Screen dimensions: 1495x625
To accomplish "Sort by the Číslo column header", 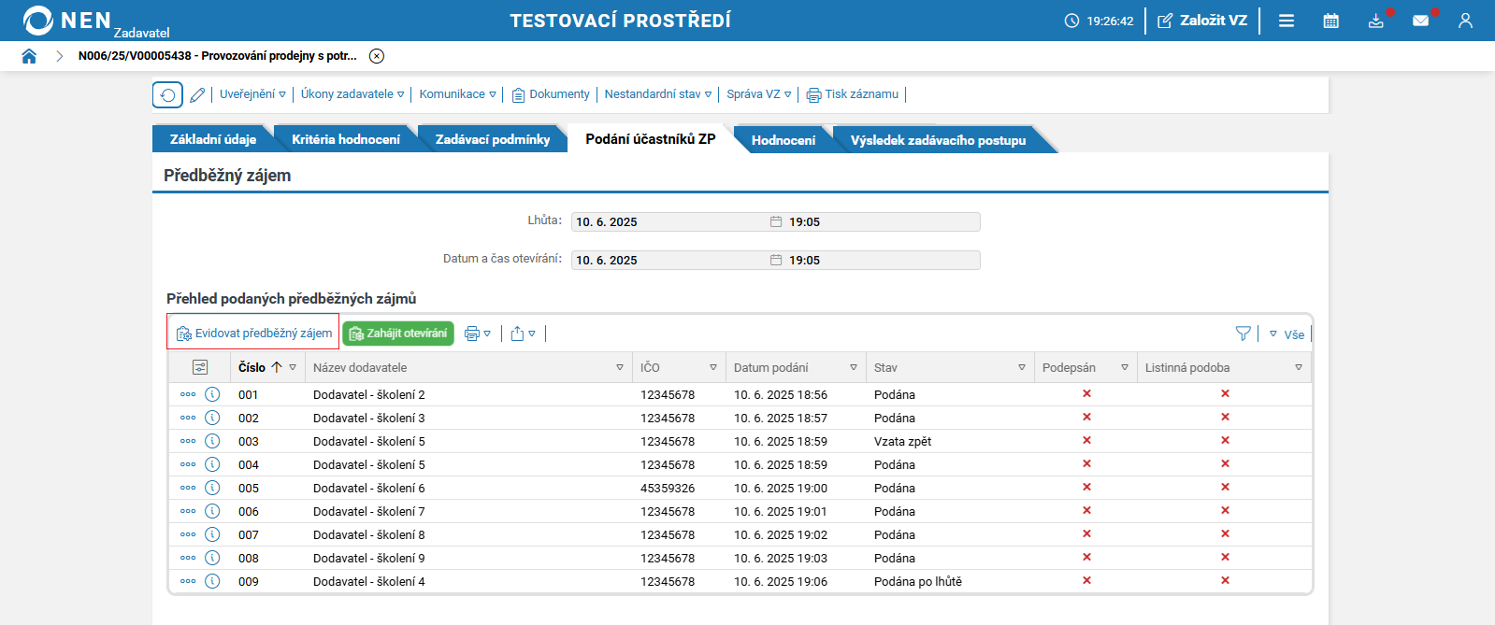I will coord(252,367).
